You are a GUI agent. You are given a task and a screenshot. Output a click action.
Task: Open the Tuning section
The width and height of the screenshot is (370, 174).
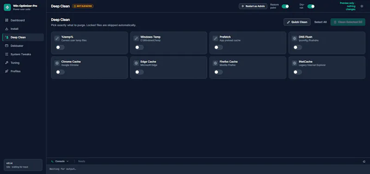pos(23,63)
